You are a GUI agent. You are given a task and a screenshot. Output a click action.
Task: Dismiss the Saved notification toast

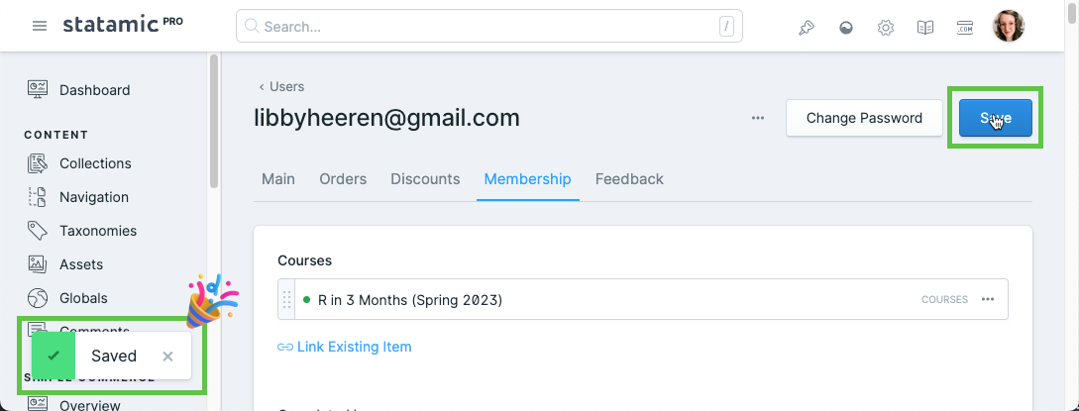click(x=167, y=356)
